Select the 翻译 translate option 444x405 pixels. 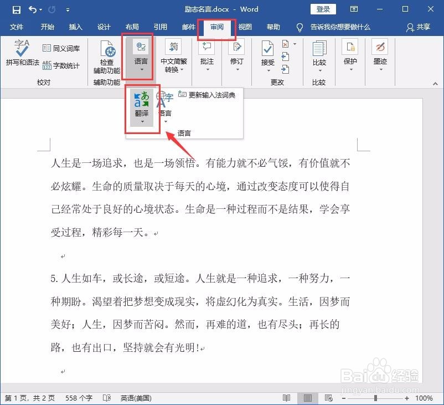143,107
